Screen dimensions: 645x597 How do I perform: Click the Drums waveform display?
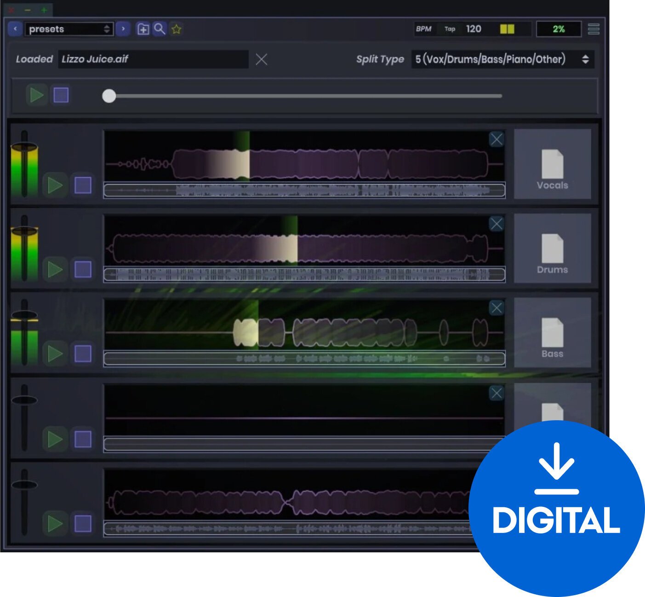[304, 241]
